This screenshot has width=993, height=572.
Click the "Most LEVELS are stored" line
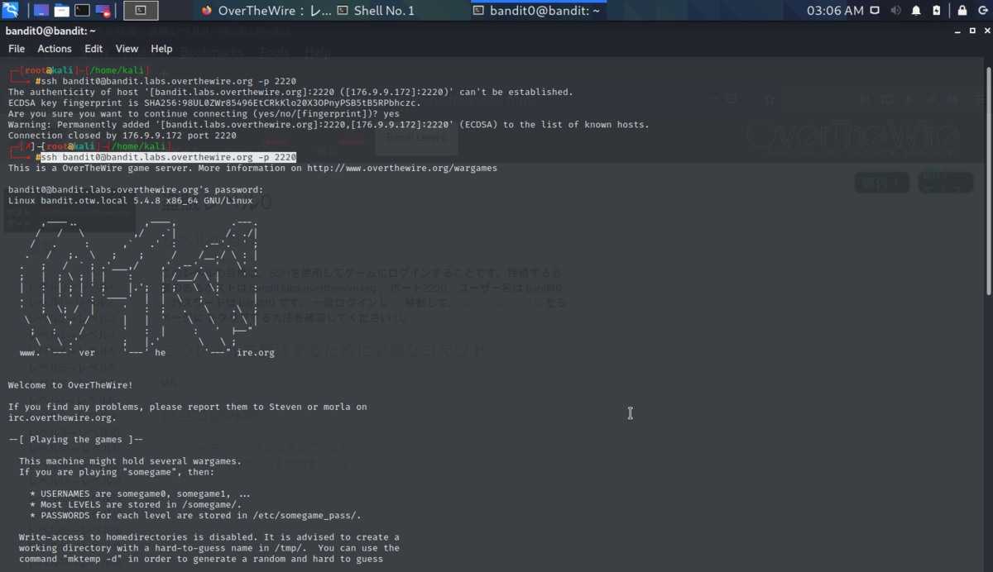pos(135,504)
